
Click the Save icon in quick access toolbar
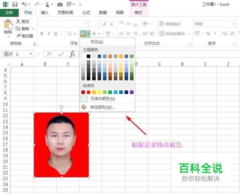pyautogui.click(x=15, y=5)
